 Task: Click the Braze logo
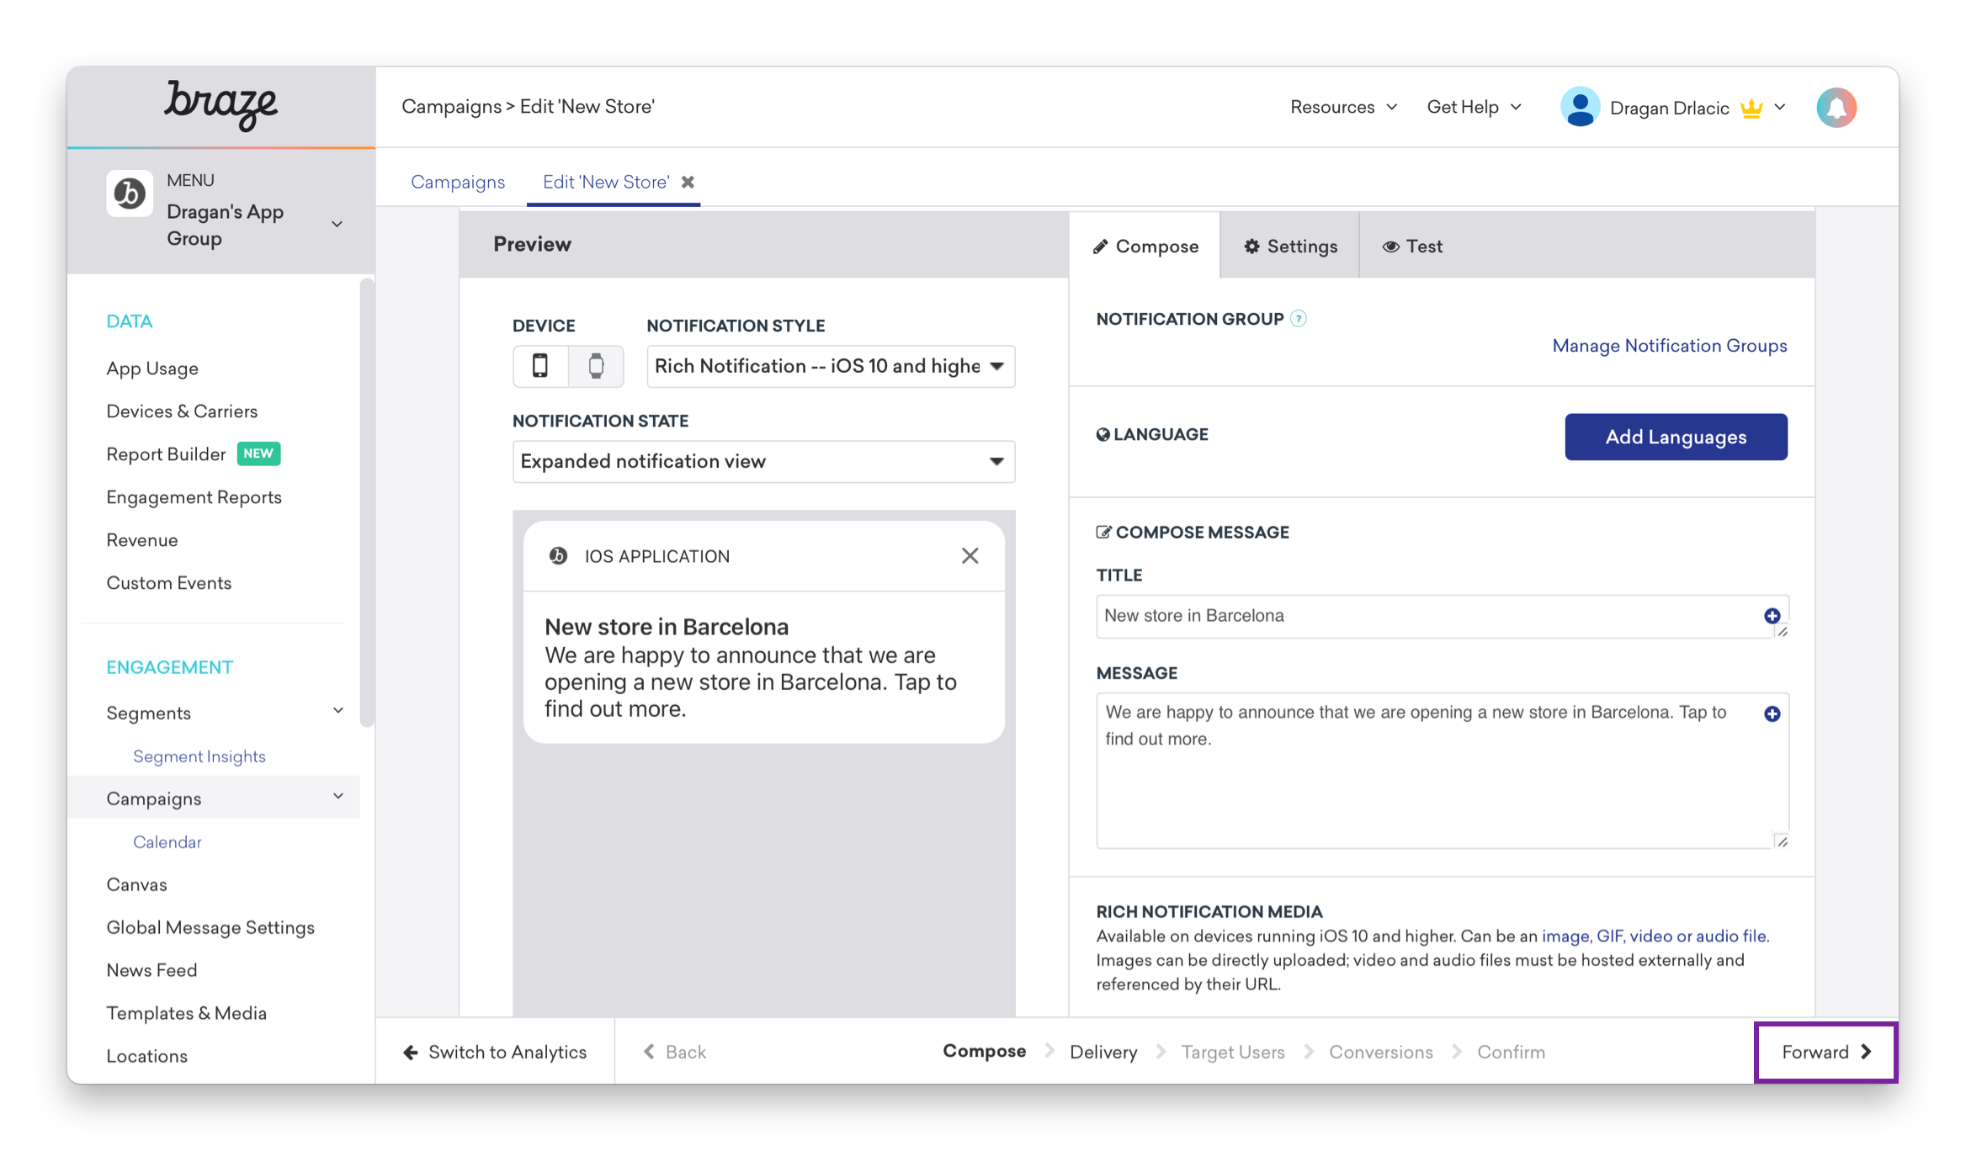point(221,105)
